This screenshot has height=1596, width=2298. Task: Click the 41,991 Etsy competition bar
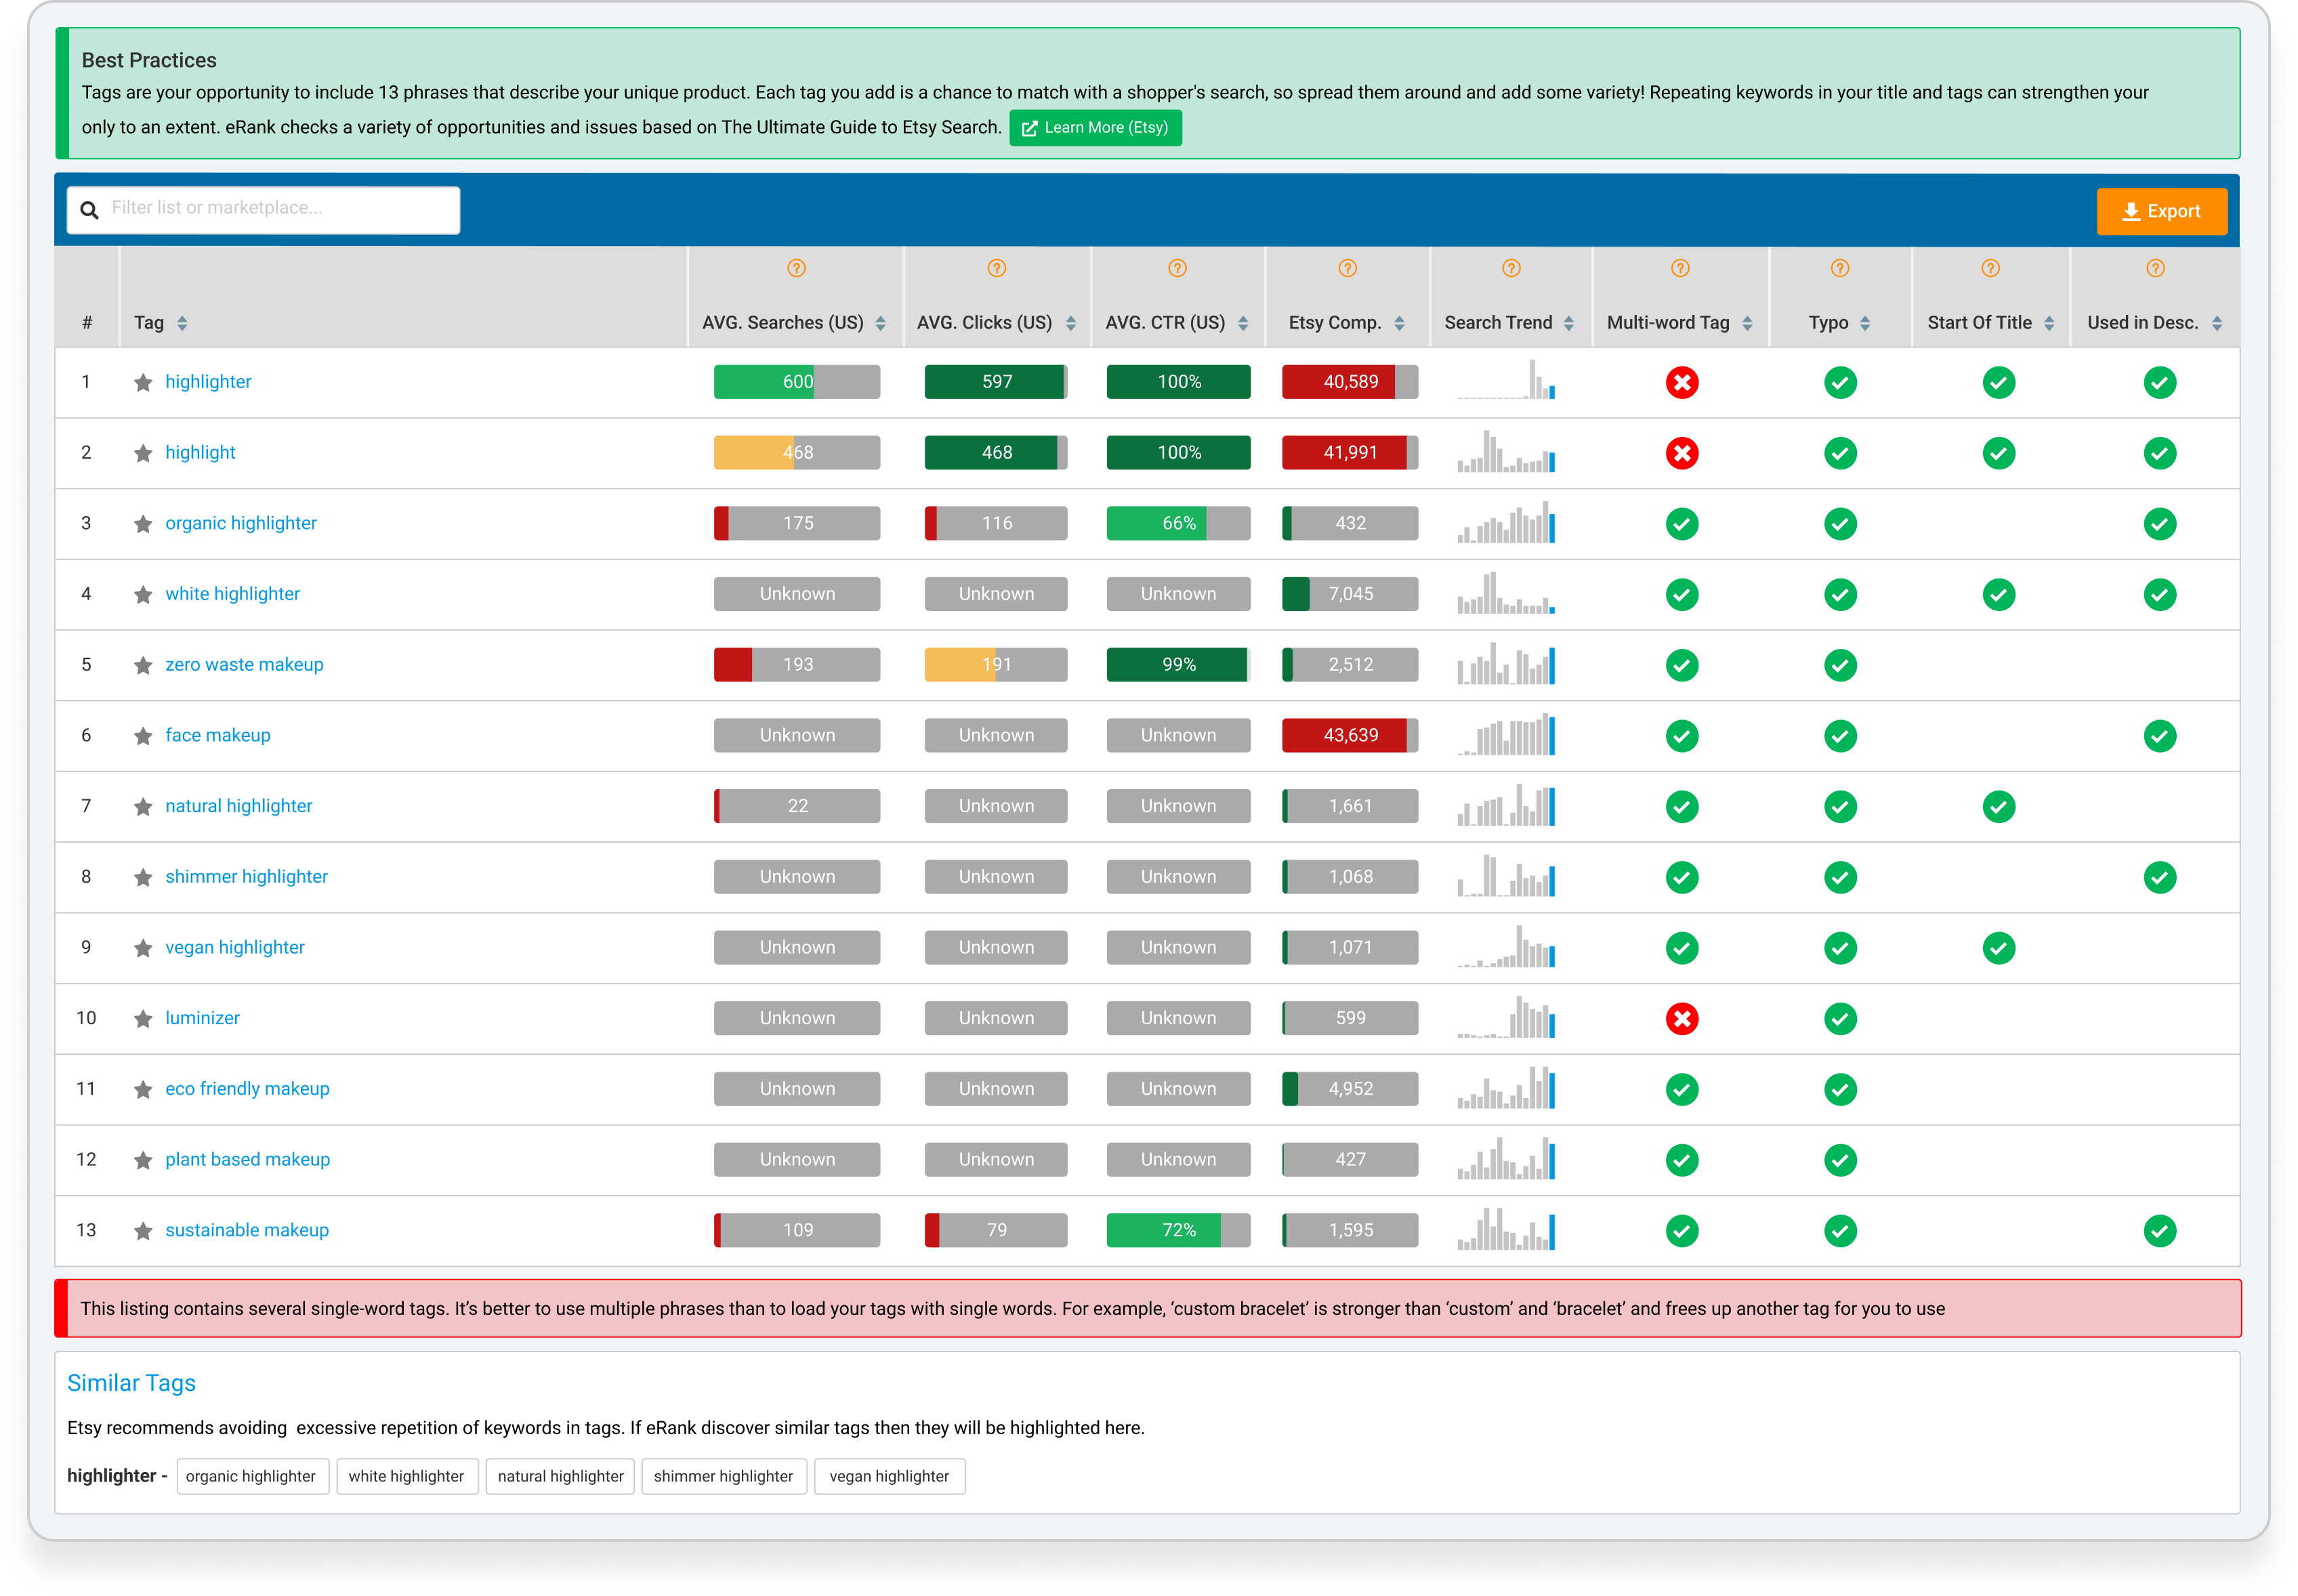(1350, 453)
